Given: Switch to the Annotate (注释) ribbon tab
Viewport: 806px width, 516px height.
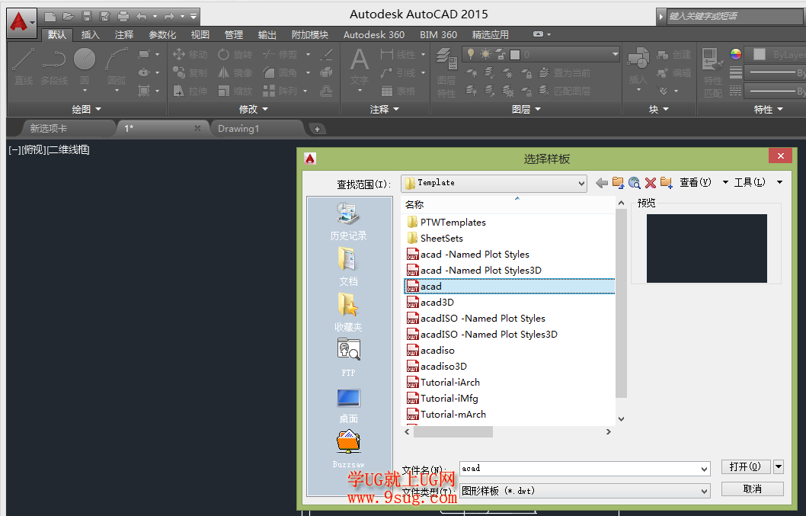Looking at the screenshot, I should pyautogui.click(x=124, y=34).
